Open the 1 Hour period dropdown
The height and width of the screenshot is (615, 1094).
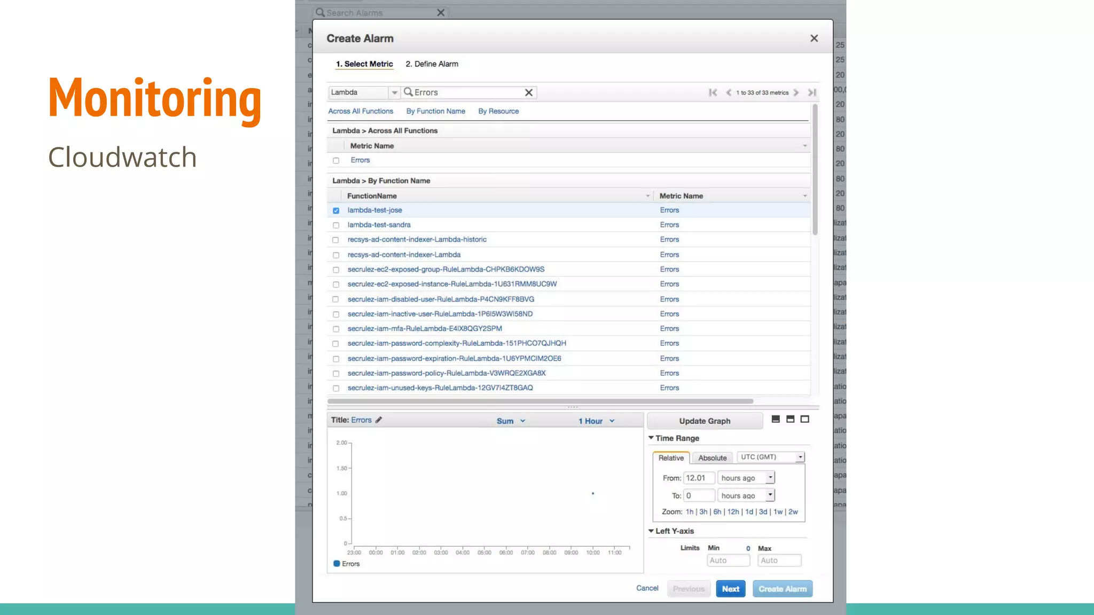[x=597, y=421]
